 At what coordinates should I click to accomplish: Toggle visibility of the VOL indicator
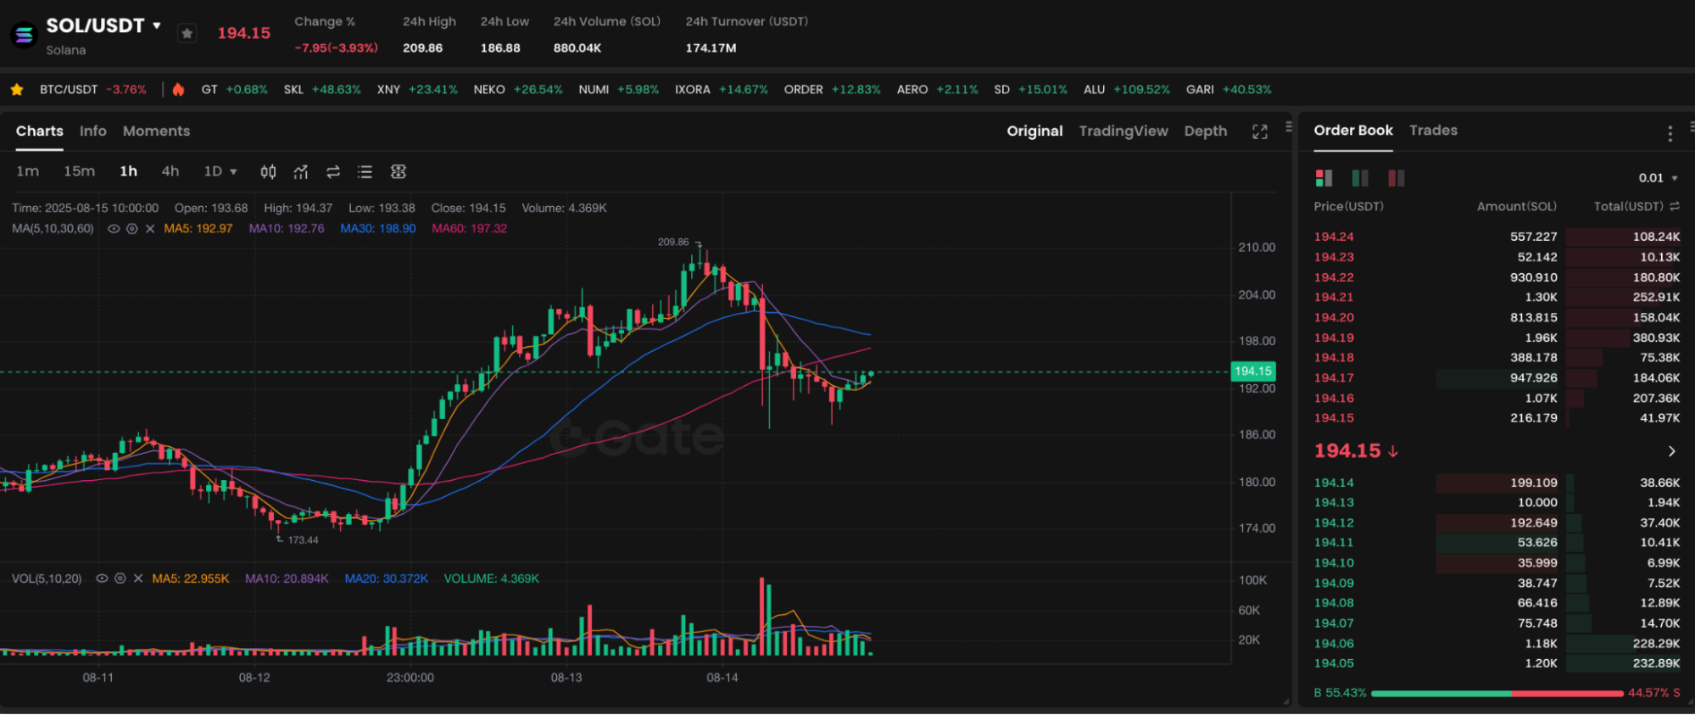[102, 578]
